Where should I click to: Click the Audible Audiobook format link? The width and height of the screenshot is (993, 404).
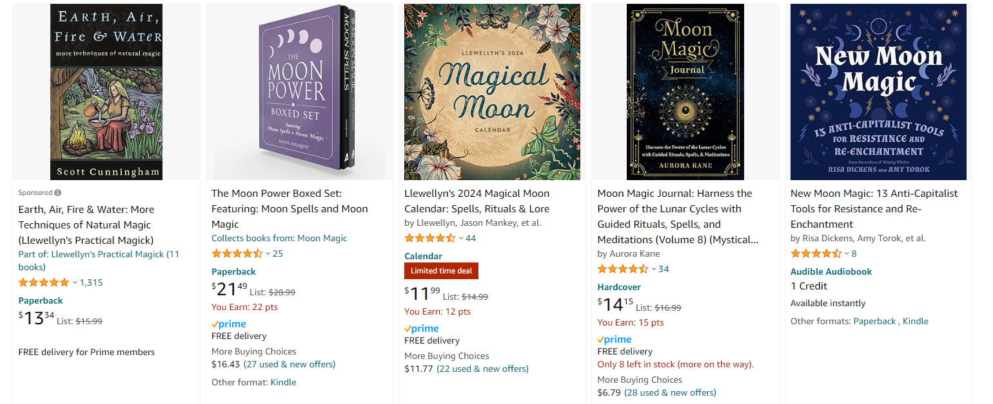pyautogui.click(x=831, y=271)
